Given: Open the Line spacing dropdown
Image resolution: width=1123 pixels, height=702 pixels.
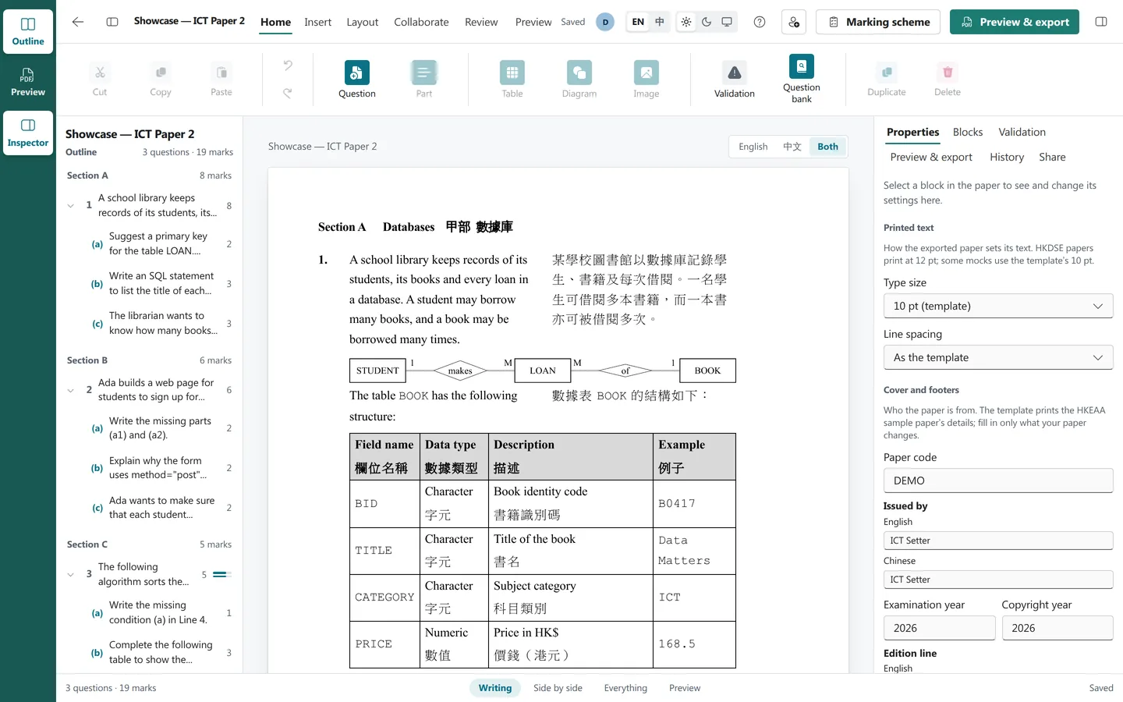Looking at the screenshot, I should (998, 357).
